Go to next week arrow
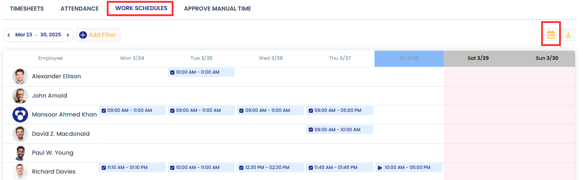Viewport: 583px width, 180px height. click(x=68, y=35)
